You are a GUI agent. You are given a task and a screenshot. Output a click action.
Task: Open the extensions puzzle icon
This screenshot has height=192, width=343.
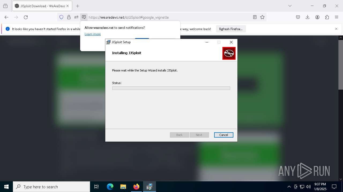pyautogui.click(x=327, y=17)
